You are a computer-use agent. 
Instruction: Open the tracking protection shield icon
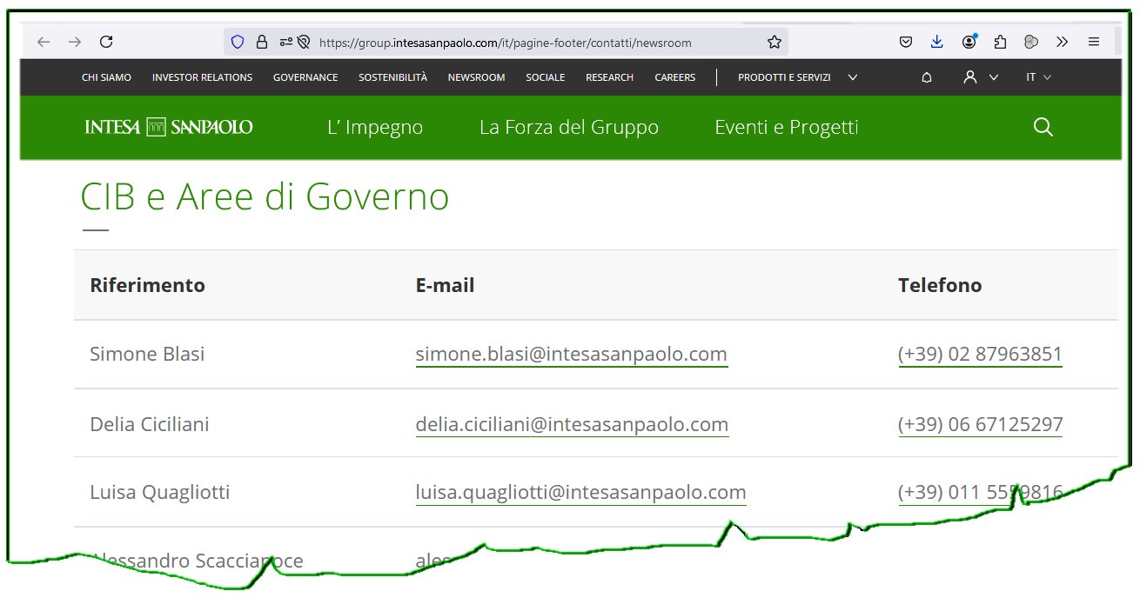238,42
